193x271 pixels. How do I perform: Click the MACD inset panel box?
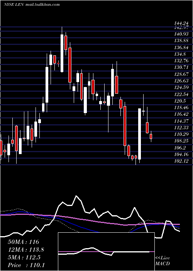coord(106,252)
